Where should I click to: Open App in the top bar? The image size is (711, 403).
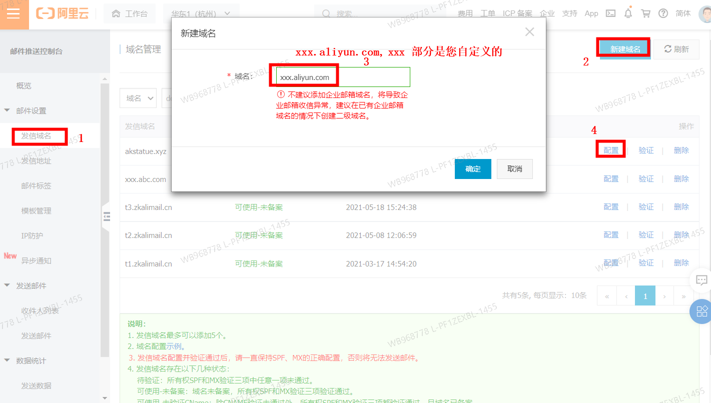(x=591, y=13)
